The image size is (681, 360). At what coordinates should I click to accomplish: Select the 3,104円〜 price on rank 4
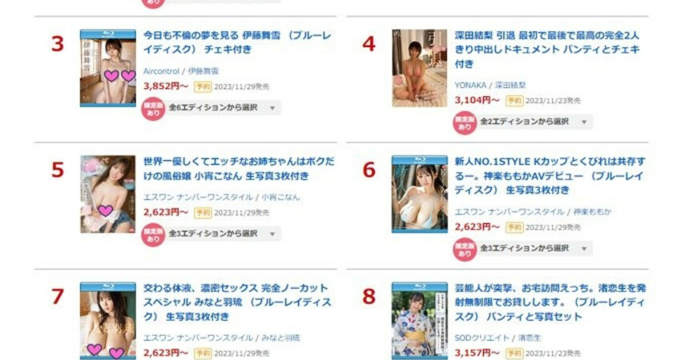tap(477, 100)
